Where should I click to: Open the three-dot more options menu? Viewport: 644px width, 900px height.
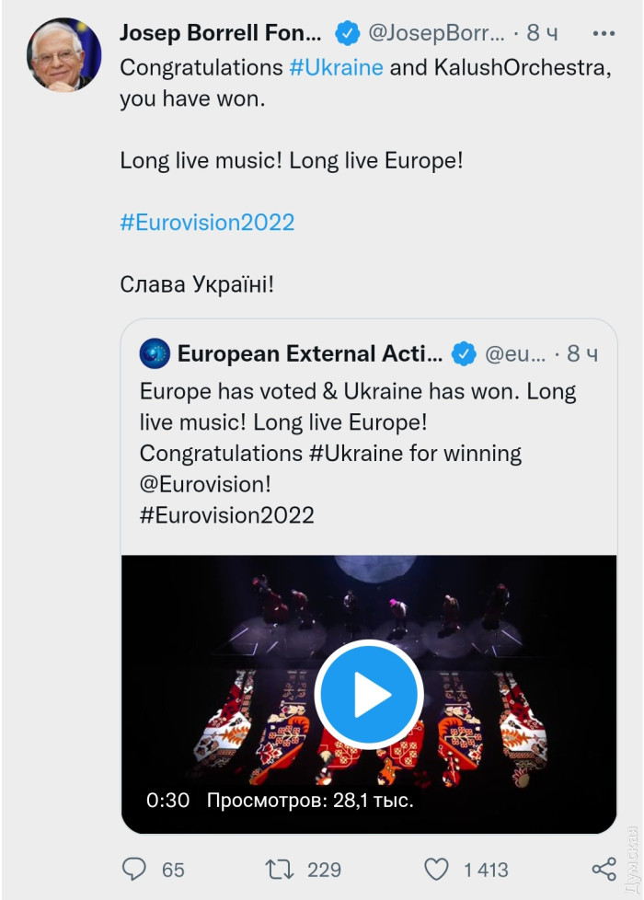pos(604,34)
